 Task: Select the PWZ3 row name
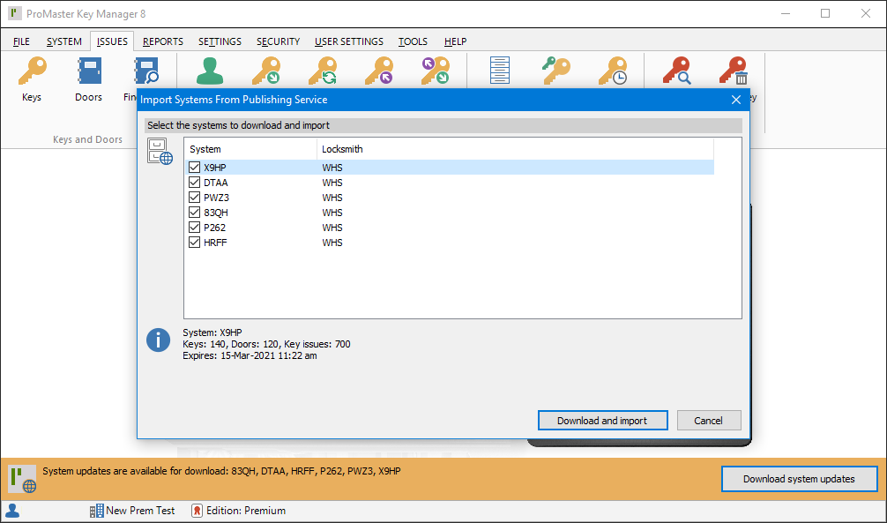pos(217,198)
